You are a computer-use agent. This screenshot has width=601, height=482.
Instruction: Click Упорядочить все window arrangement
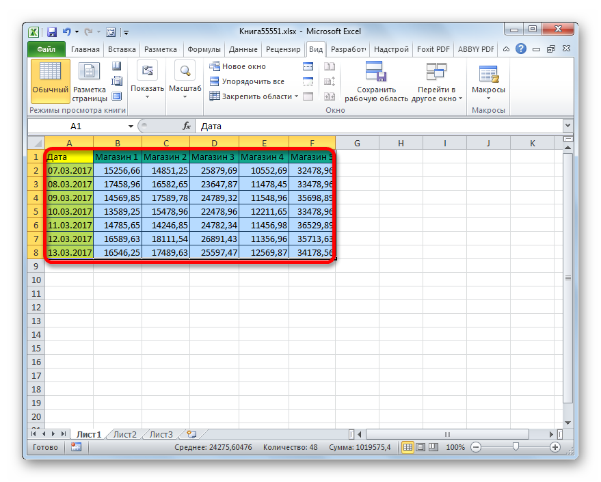(248, 81)
